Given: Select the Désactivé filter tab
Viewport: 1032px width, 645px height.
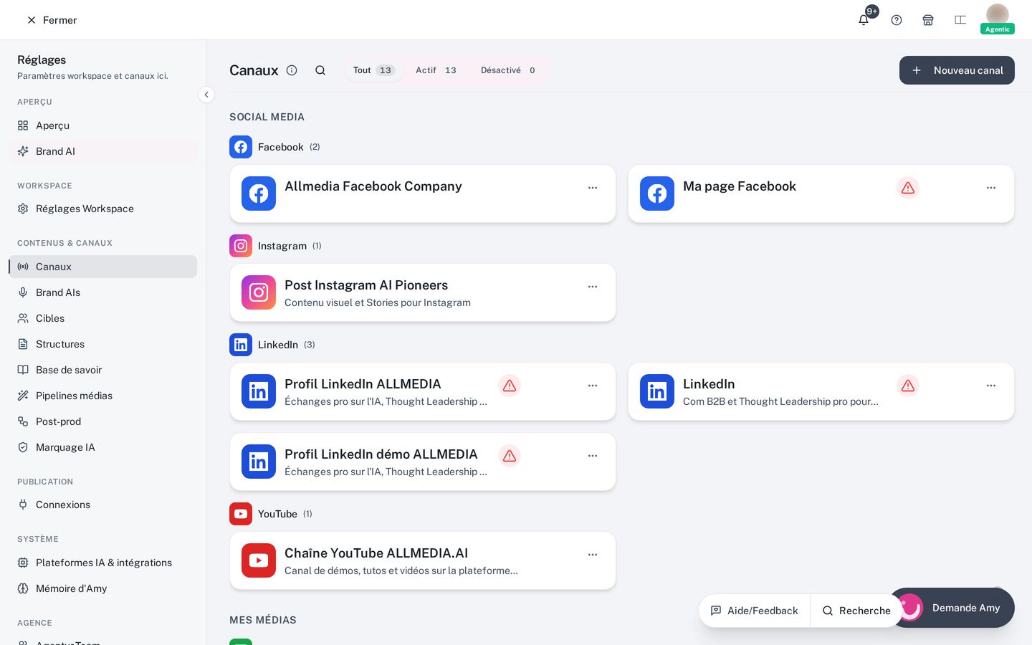Looking at the screenshot, I should click(x=508, y=70).
